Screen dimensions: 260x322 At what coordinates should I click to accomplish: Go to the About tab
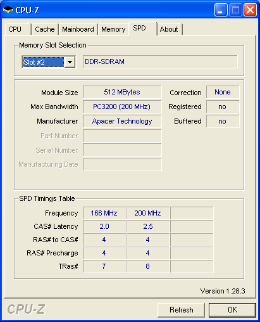(170, 29)
